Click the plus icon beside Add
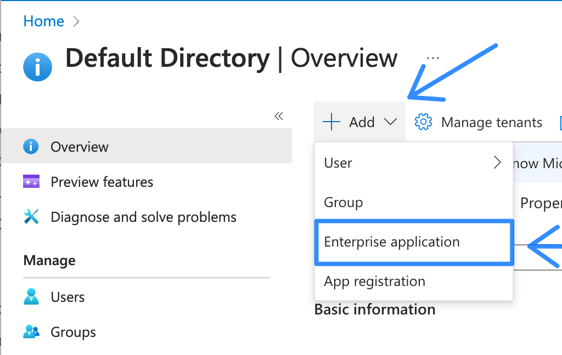The height and width of the screenshot is (355, 562). [x=331, y=122]
